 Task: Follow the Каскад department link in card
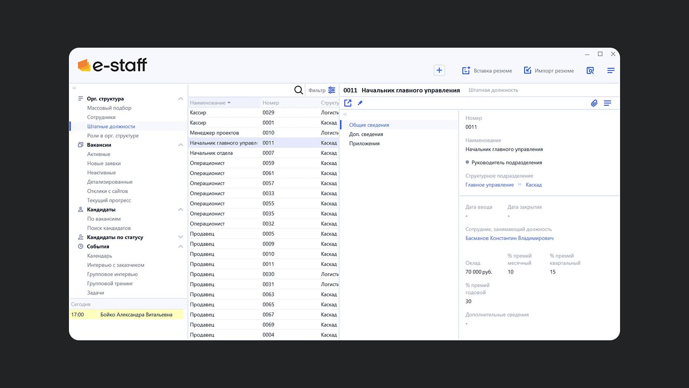[x=534, y=185]
